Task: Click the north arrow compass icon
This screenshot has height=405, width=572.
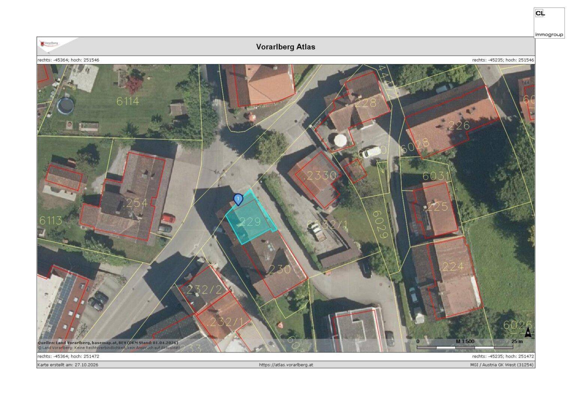Action: click(x=528, y=332)
